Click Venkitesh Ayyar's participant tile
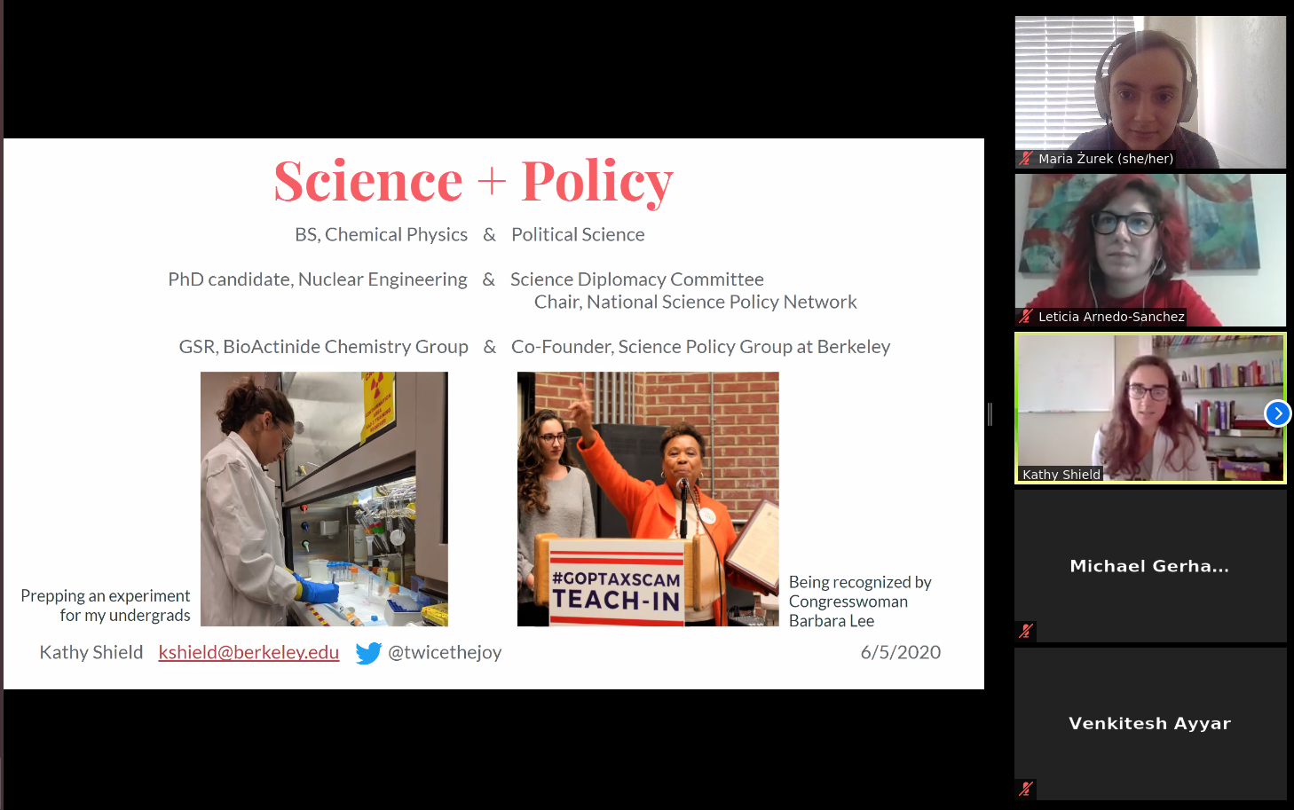 (1149, 723)
